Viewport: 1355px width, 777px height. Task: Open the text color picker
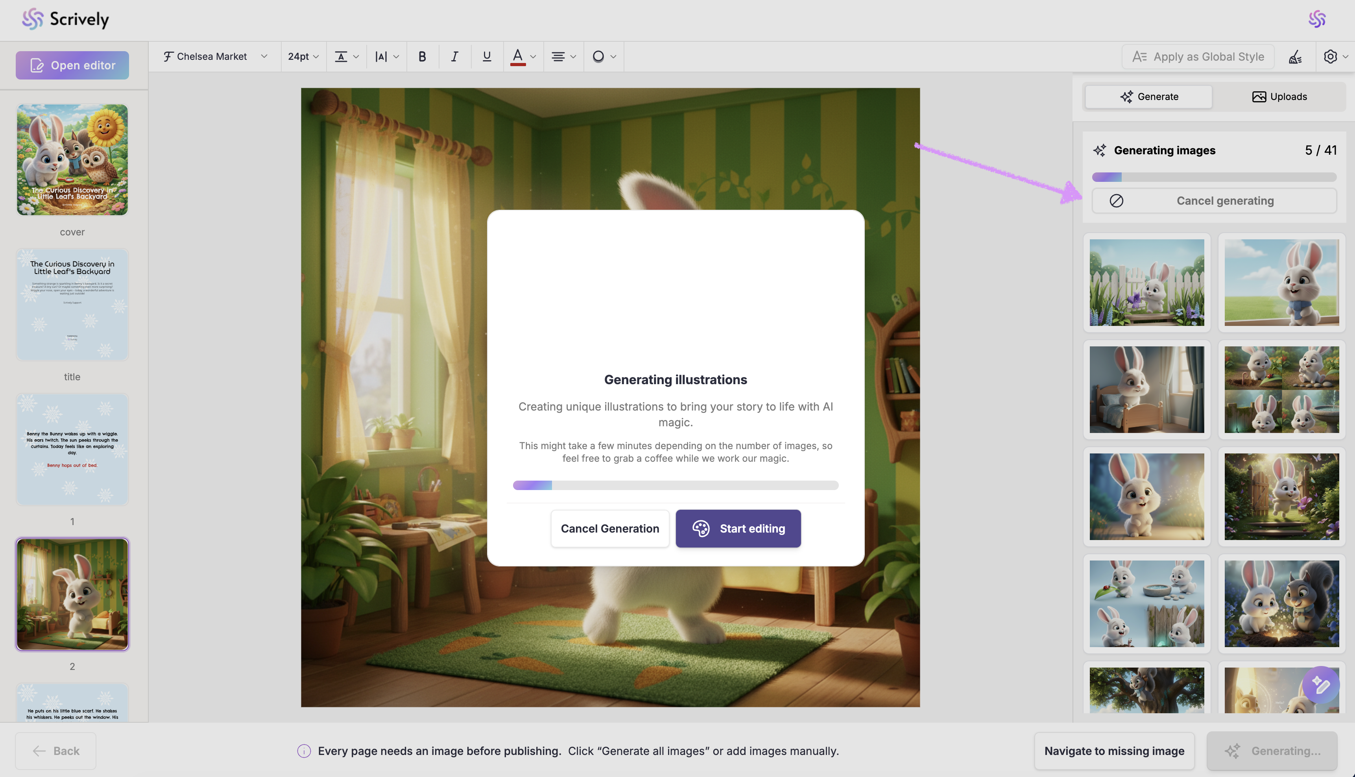[522, 57]
